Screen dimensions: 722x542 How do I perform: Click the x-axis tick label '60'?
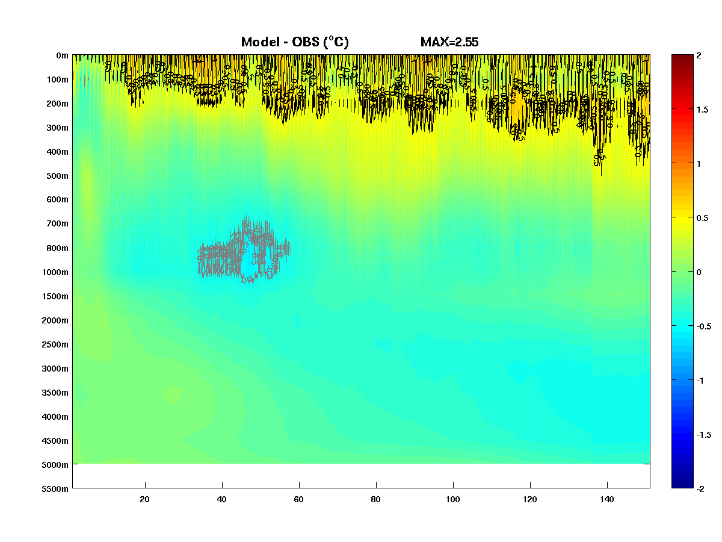[299, 499]
